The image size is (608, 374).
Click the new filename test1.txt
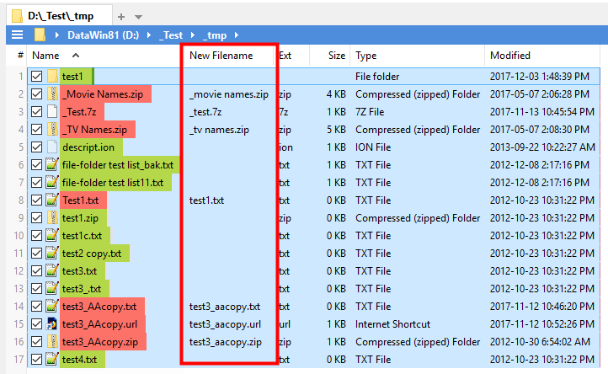pos(206,200)
